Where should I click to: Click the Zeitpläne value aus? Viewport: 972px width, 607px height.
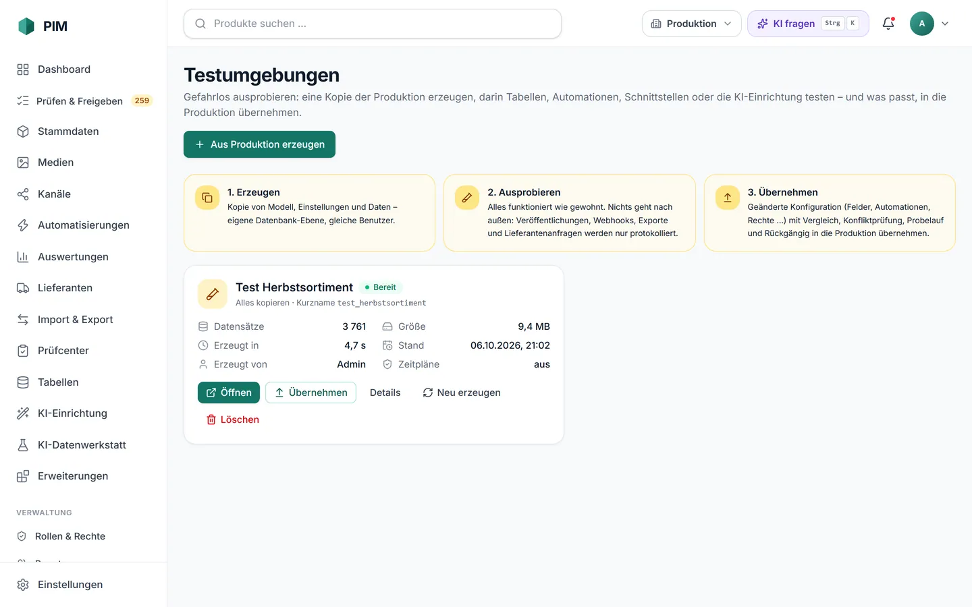point(542,364)
